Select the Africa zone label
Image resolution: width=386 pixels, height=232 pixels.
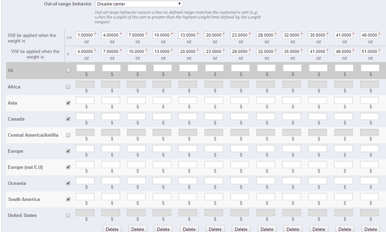14,87
